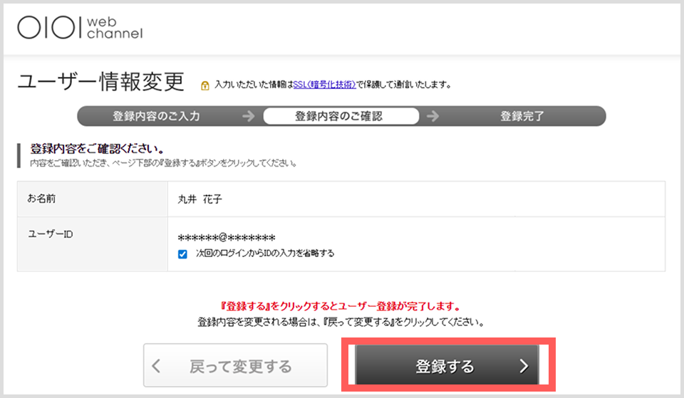This screenshot has height=398, width=684.
Task: Click the red 登録する completion notice text
Action: tap(341, 306)
